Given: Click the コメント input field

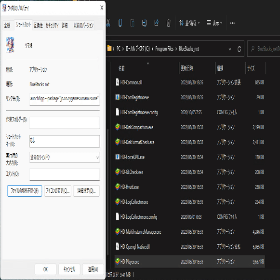Looking at the screenshot, I should point(65,174).
